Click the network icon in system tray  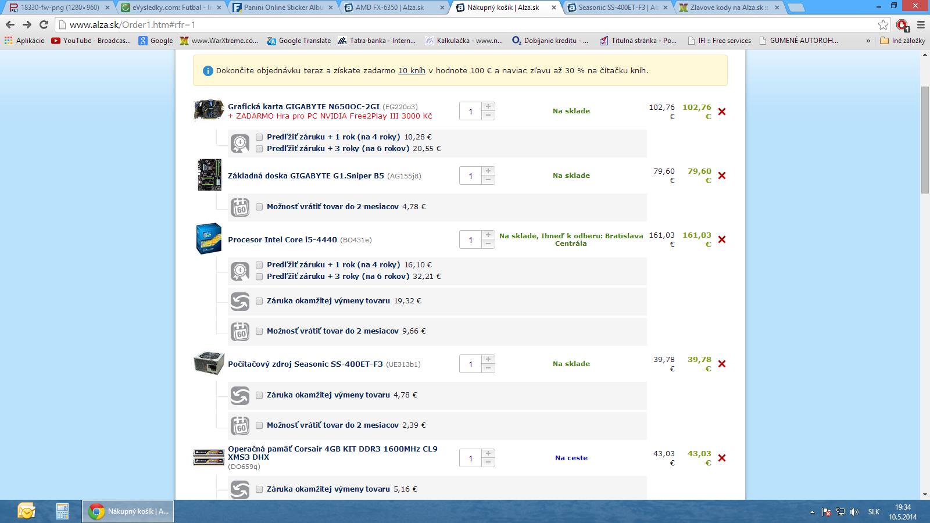(840, 512)
